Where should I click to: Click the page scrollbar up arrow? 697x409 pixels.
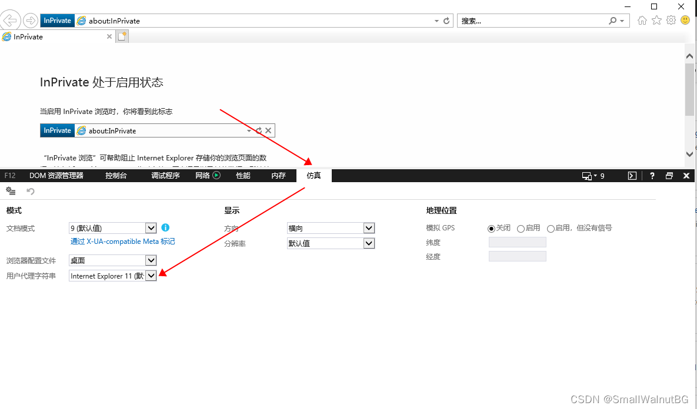[689, 56]
